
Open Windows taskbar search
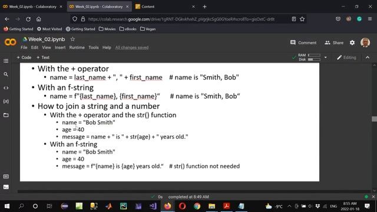pos(21,206)
